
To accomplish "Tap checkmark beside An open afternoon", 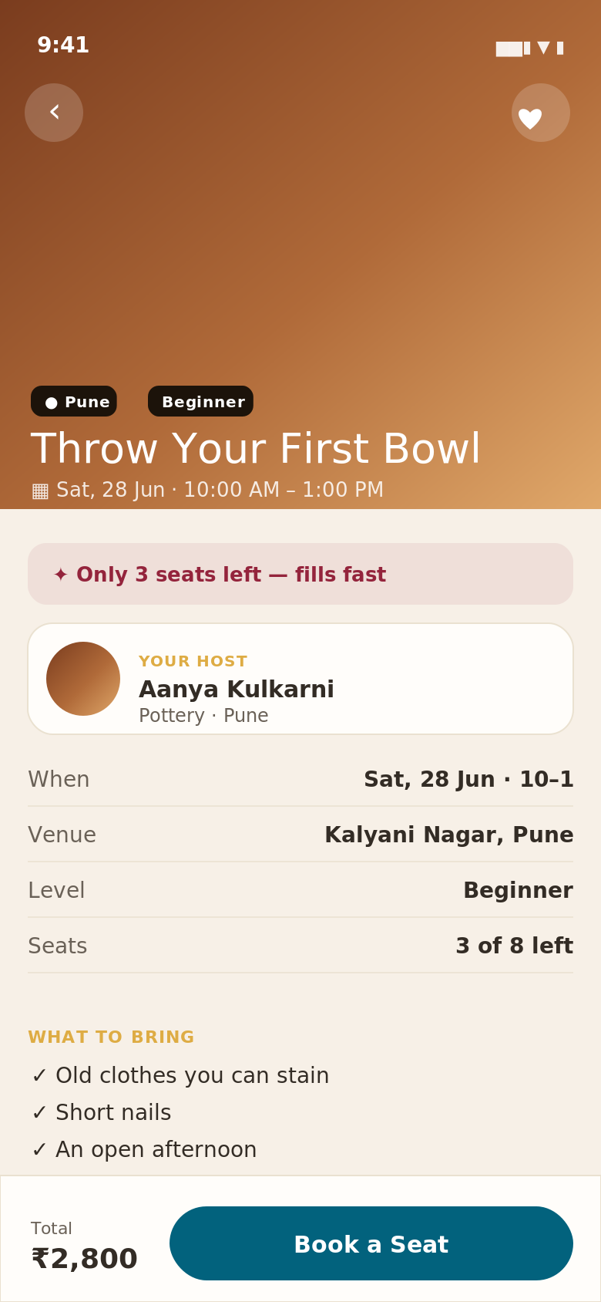I will (39, 1150).
